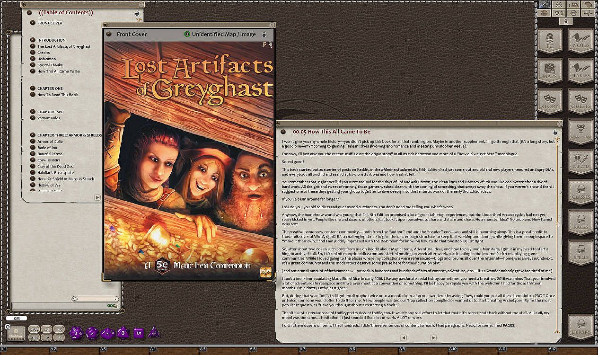
Task: Open the Encounters sidebar panel
Action: [580, 132]
